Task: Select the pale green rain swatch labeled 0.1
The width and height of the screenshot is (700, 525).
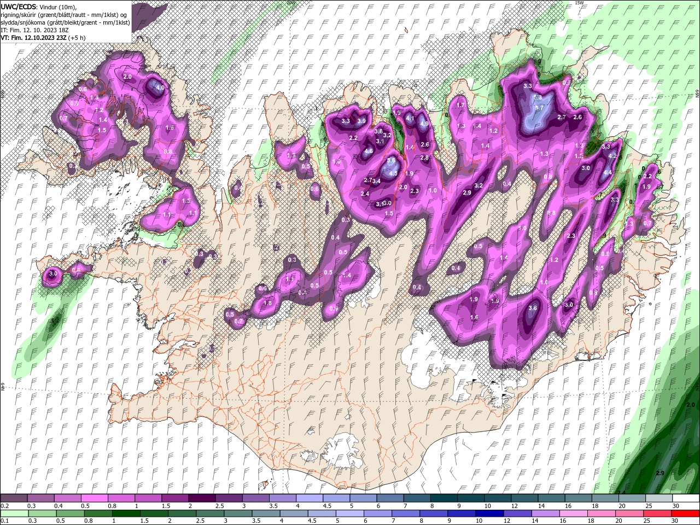Action: pos(14,514)
